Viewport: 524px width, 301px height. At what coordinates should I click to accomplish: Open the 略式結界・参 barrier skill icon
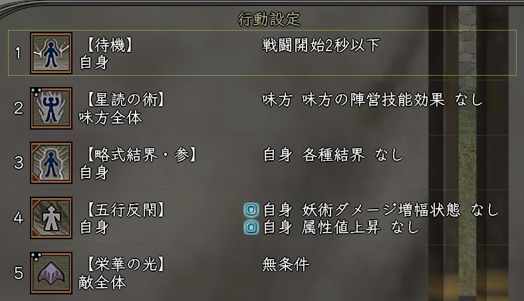[51, 163]
